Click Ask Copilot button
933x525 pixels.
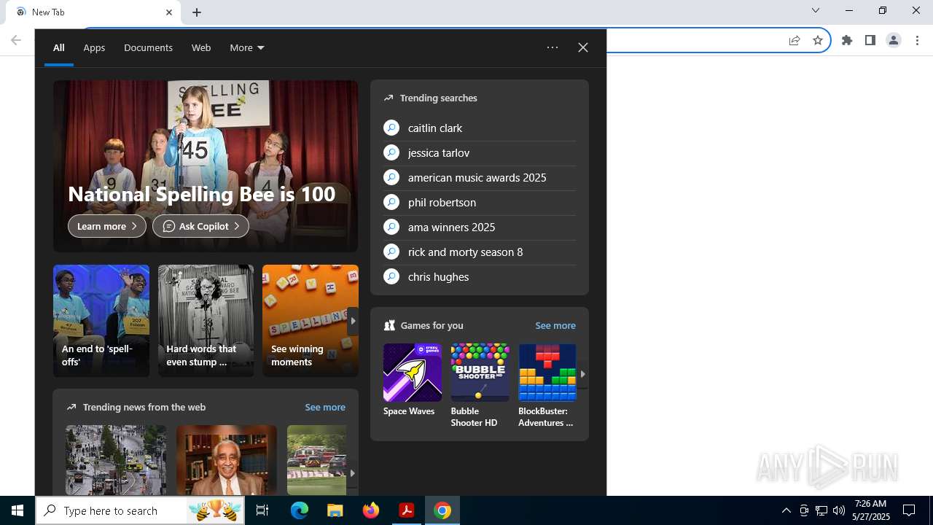[200, 226]
